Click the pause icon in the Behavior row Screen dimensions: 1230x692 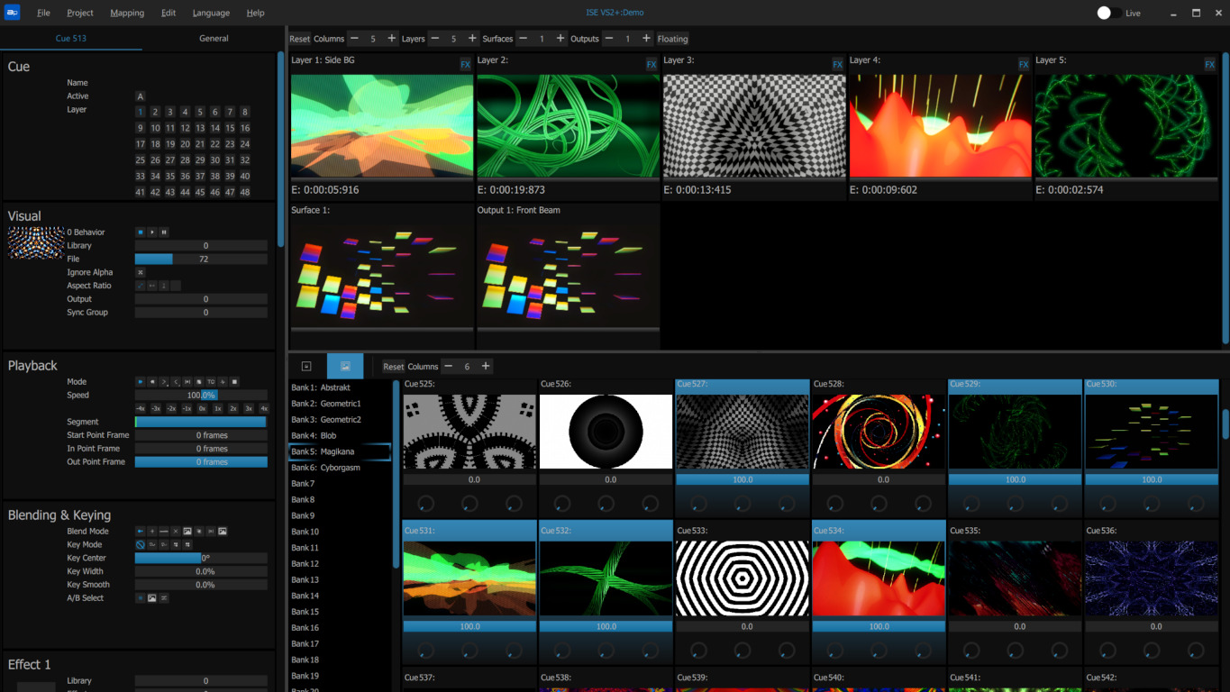pos(164,232)
